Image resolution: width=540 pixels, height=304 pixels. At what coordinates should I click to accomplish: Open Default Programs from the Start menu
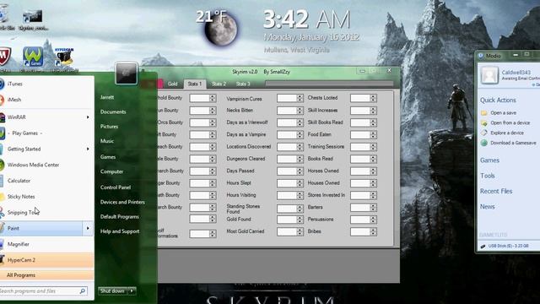120,217
